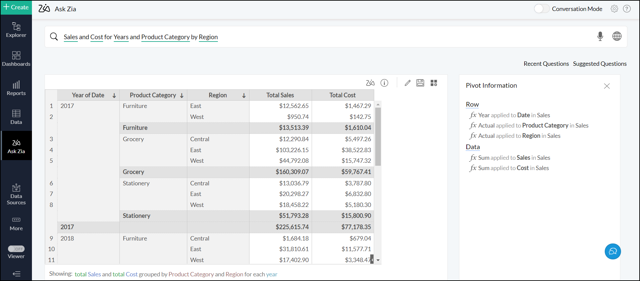Click Product Category column sort arrow
Viewport: 640px width, 281px height.
[x=182, y=96]
